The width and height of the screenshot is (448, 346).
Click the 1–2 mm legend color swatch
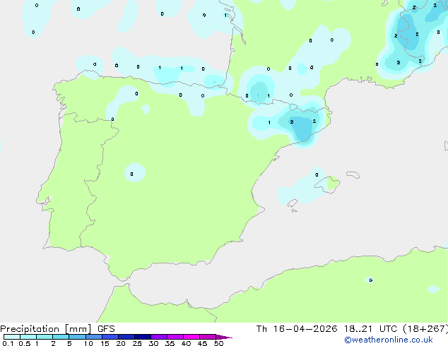click(x=45, y=337)
